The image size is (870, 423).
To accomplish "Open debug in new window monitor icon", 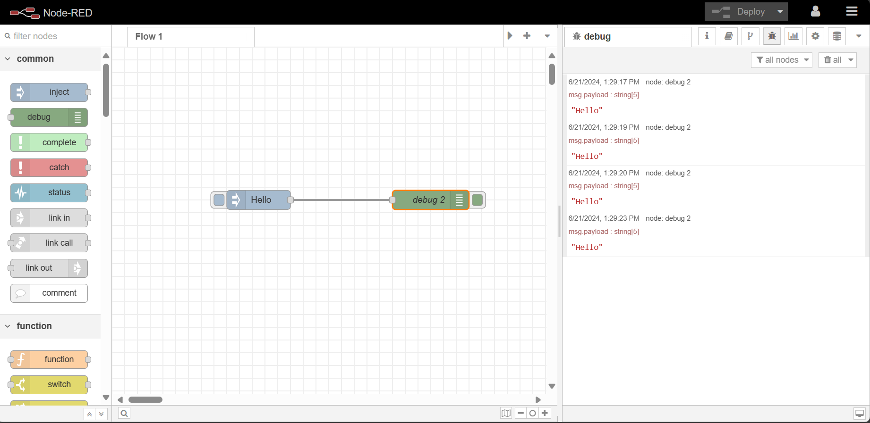I will click(860, 414).
